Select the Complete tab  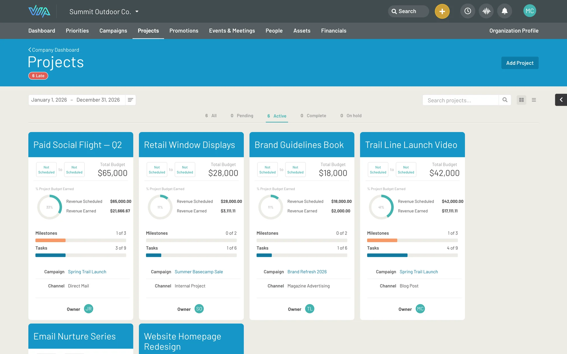pos(313,116)
